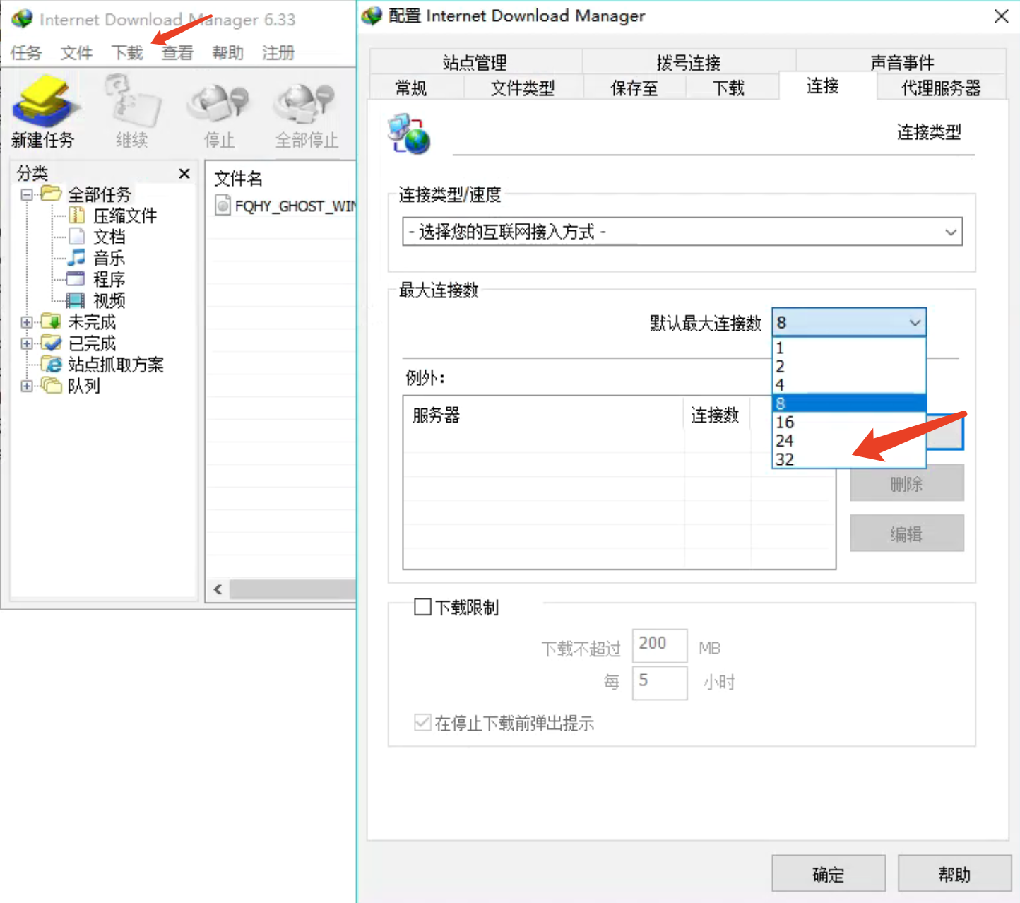Click the 文件名 column header
Viewport: 1020px width, 903px height.
(239, 178)
